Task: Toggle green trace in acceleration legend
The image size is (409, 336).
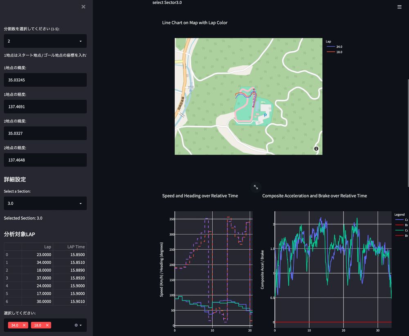Action: pyautogui.click(x=402, y=230)
